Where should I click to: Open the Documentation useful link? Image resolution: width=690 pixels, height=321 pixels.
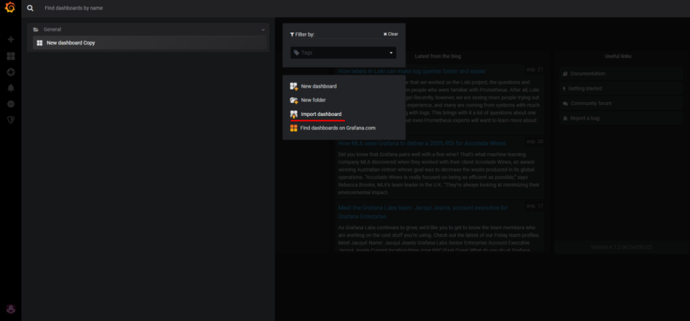pyautogui.click(x=588, y=74)
